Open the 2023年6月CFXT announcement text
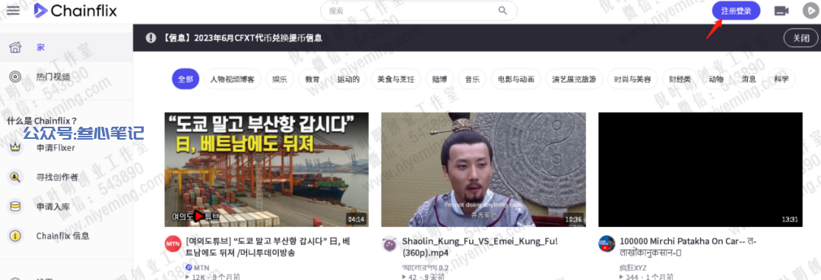The width and height of the screenshot is (821, 280). point(242,38)
